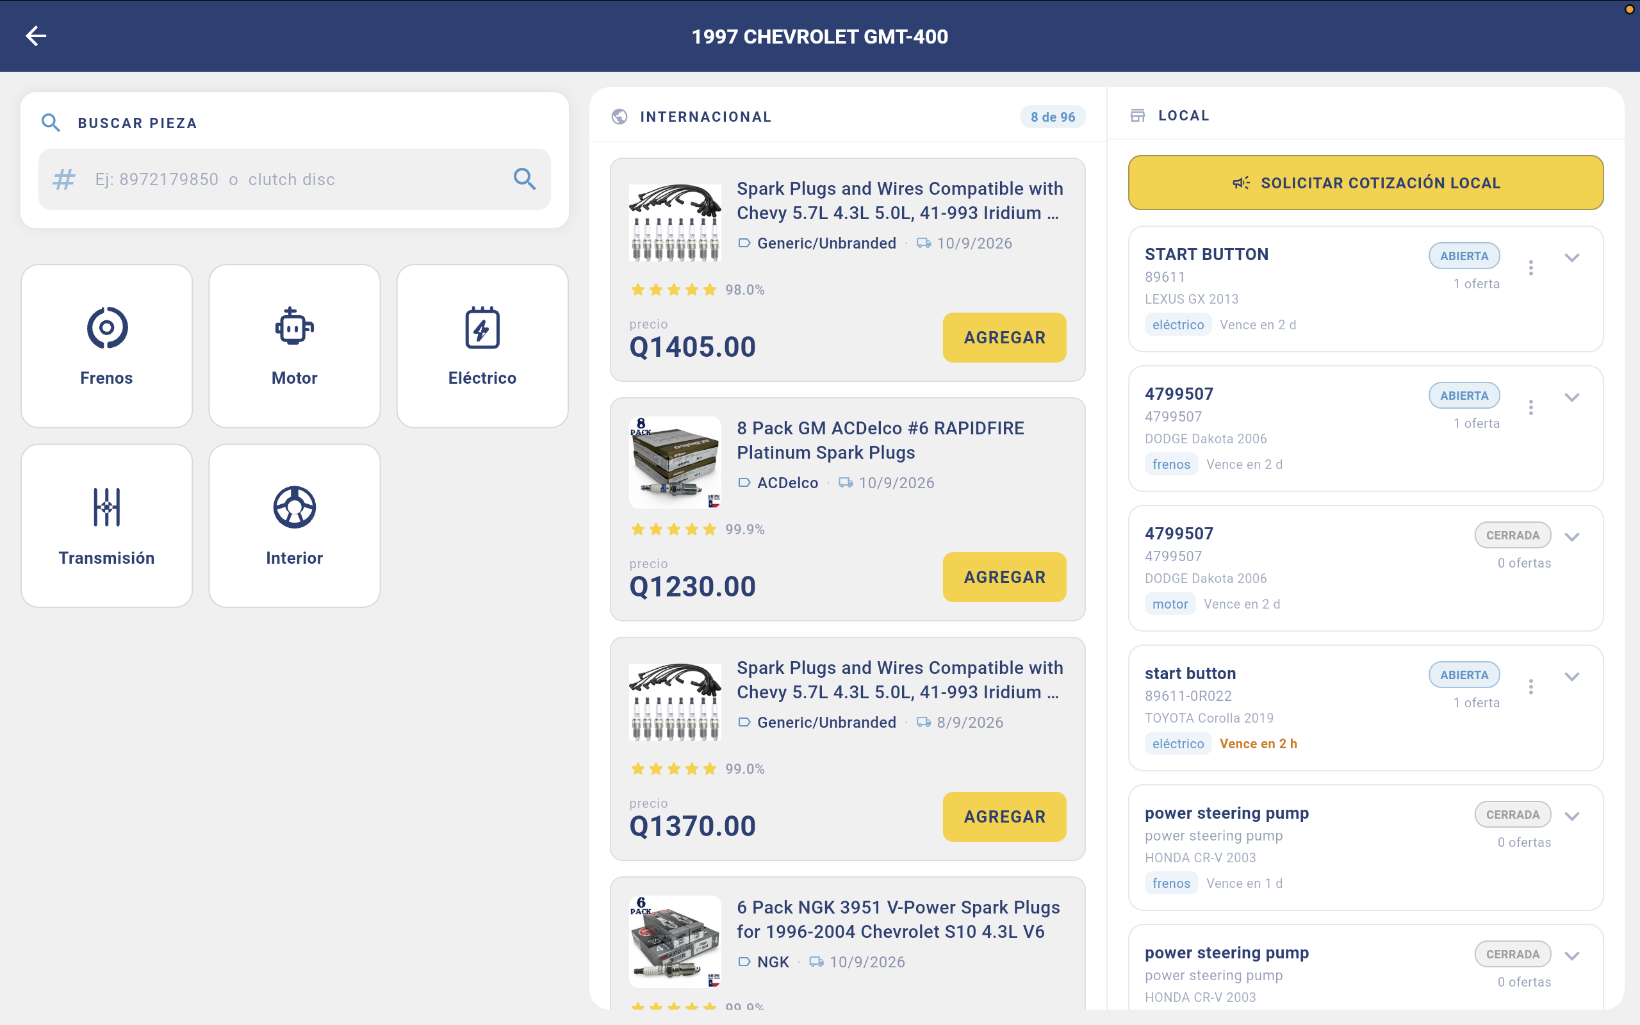Screen dimensions: 1640x1025
Task: Open thumbnail of Q1405.00 spark plug set
Action: 675,223
